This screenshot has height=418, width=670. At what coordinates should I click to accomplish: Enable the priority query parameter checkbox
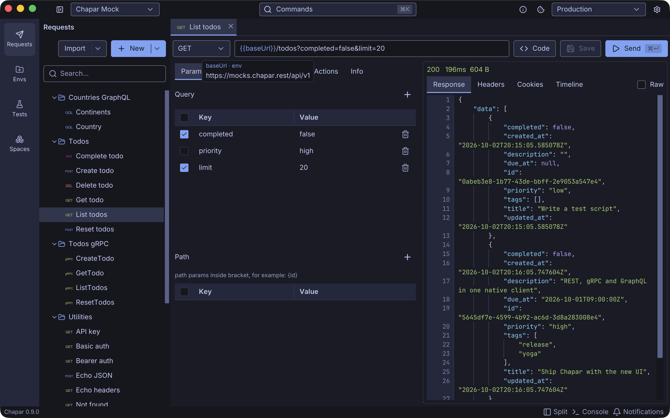point(184,151)
